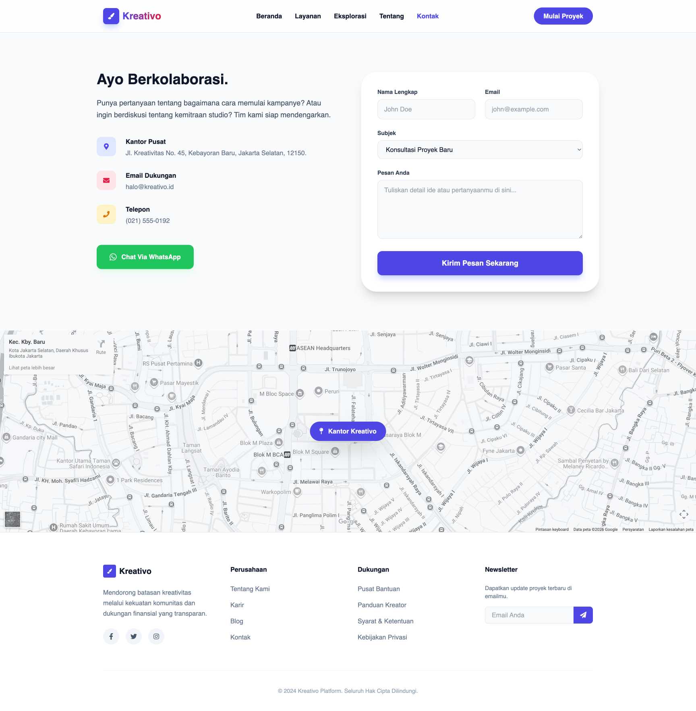Open the Instagram icon in the footer

[156, 636]
